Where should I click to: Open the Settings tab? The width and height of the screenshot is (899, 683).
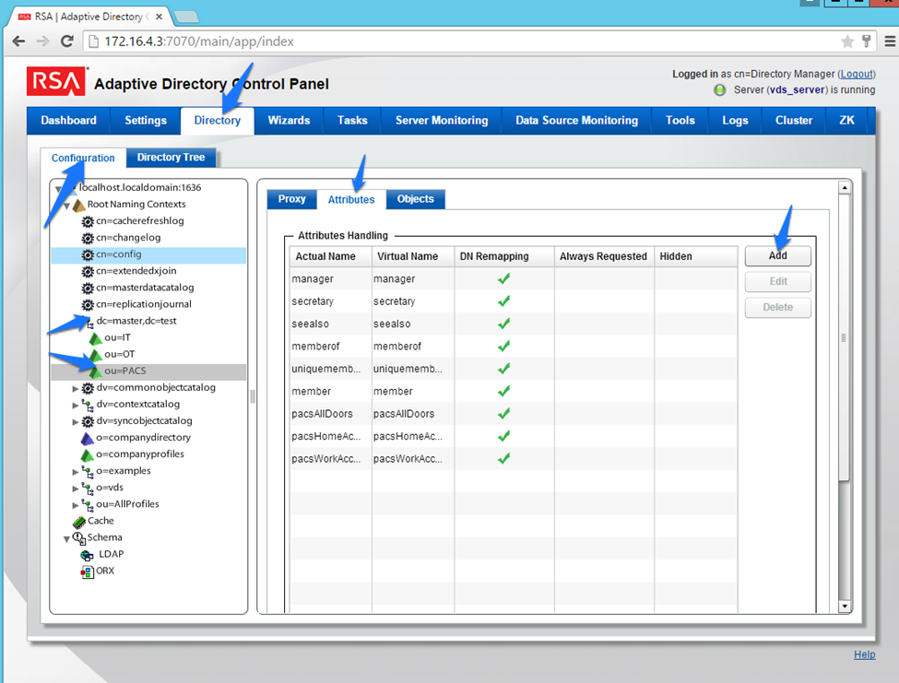tap(146, 121)
